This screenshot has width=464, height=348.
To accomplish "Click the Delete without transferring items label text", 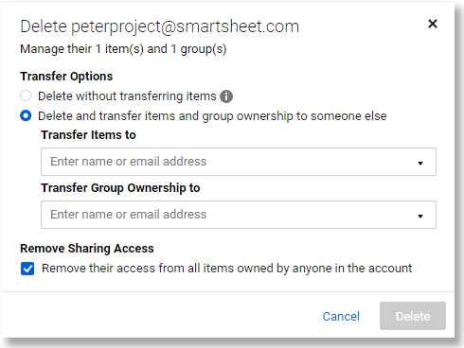I will [127, 96].
